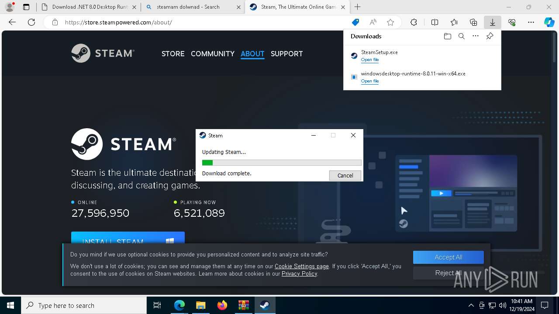Open STORE menu on Steam site
This screenshot has height=314, width=559.
pyautogui.click(x=173, y=54)
